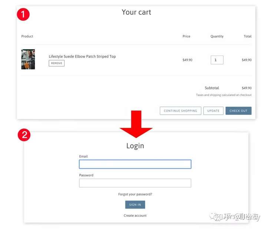
Task: Click the quantity input box
Action: click(x=217, y=60)
